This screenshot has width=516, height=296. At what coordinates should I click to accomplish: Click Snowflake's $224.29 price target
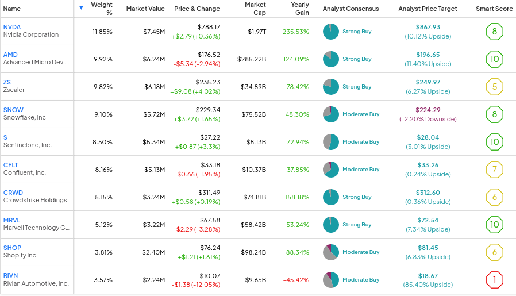(x=428, y=110)
